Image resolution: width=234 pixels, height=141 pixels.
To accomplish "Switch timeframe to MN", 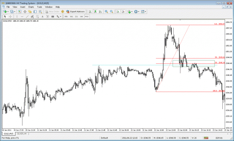I will point(66,16).
